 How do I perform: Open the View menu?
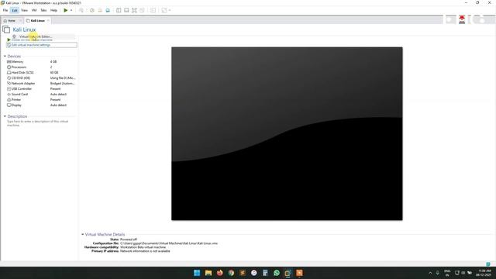pos(24,10)
